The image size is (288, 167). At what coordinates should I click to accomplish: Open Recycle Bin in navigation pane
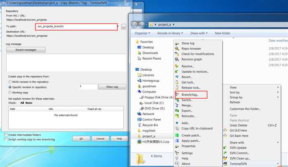click(x=150, y=125)
